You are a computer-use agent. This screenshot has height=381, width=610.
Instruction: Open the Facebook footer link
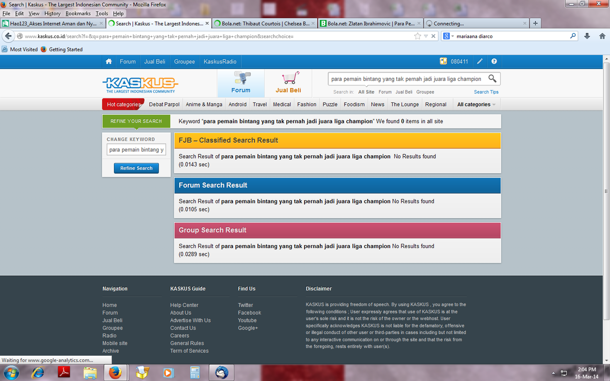[x=250, y=313]
